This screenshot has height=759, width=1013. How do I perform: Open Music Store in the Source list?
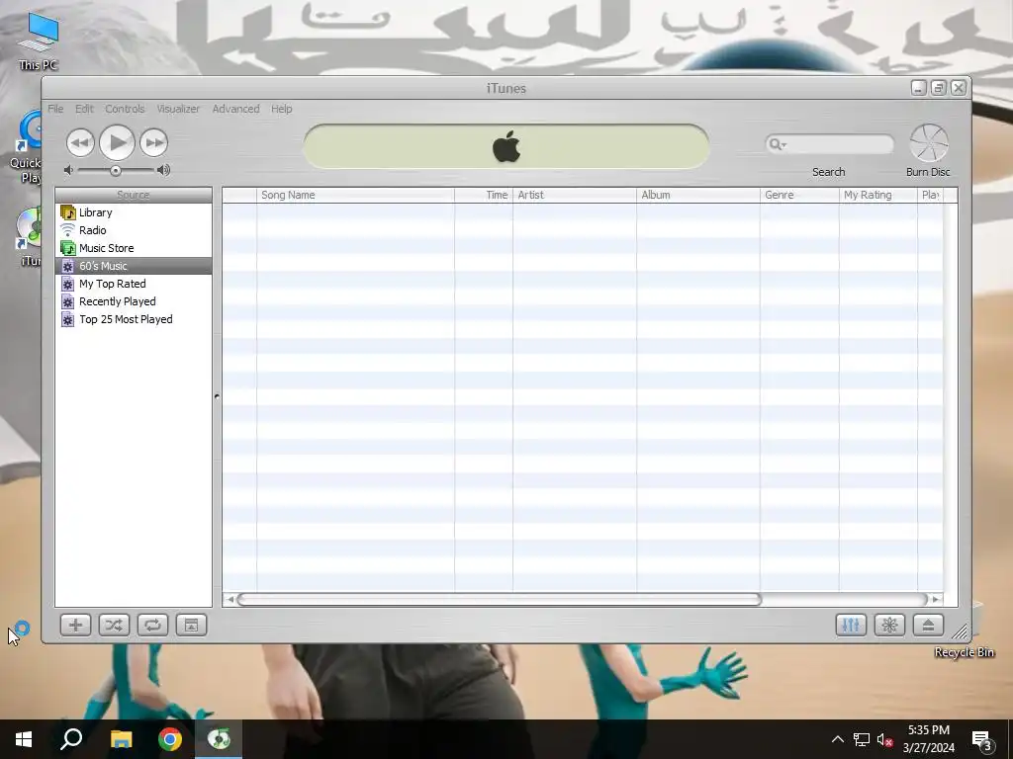134,248
